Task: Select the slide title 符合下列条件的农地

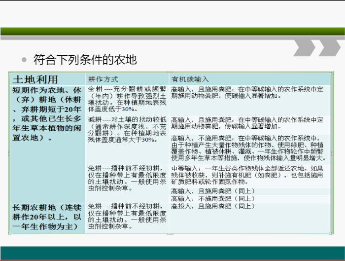Action: pos(84,60)
